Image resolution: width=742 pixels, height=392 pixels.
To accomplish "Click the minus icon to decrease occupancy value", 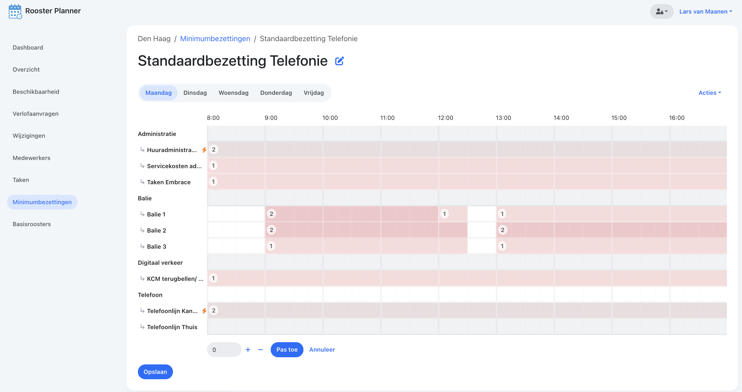I will point(260,349).
